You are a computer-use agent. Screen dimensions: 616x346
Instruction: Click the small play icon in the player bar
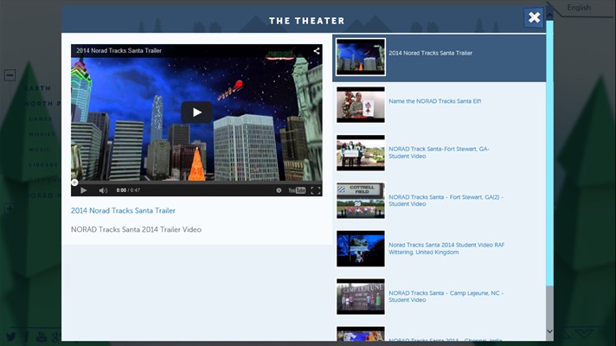click(x=84, y=190)
